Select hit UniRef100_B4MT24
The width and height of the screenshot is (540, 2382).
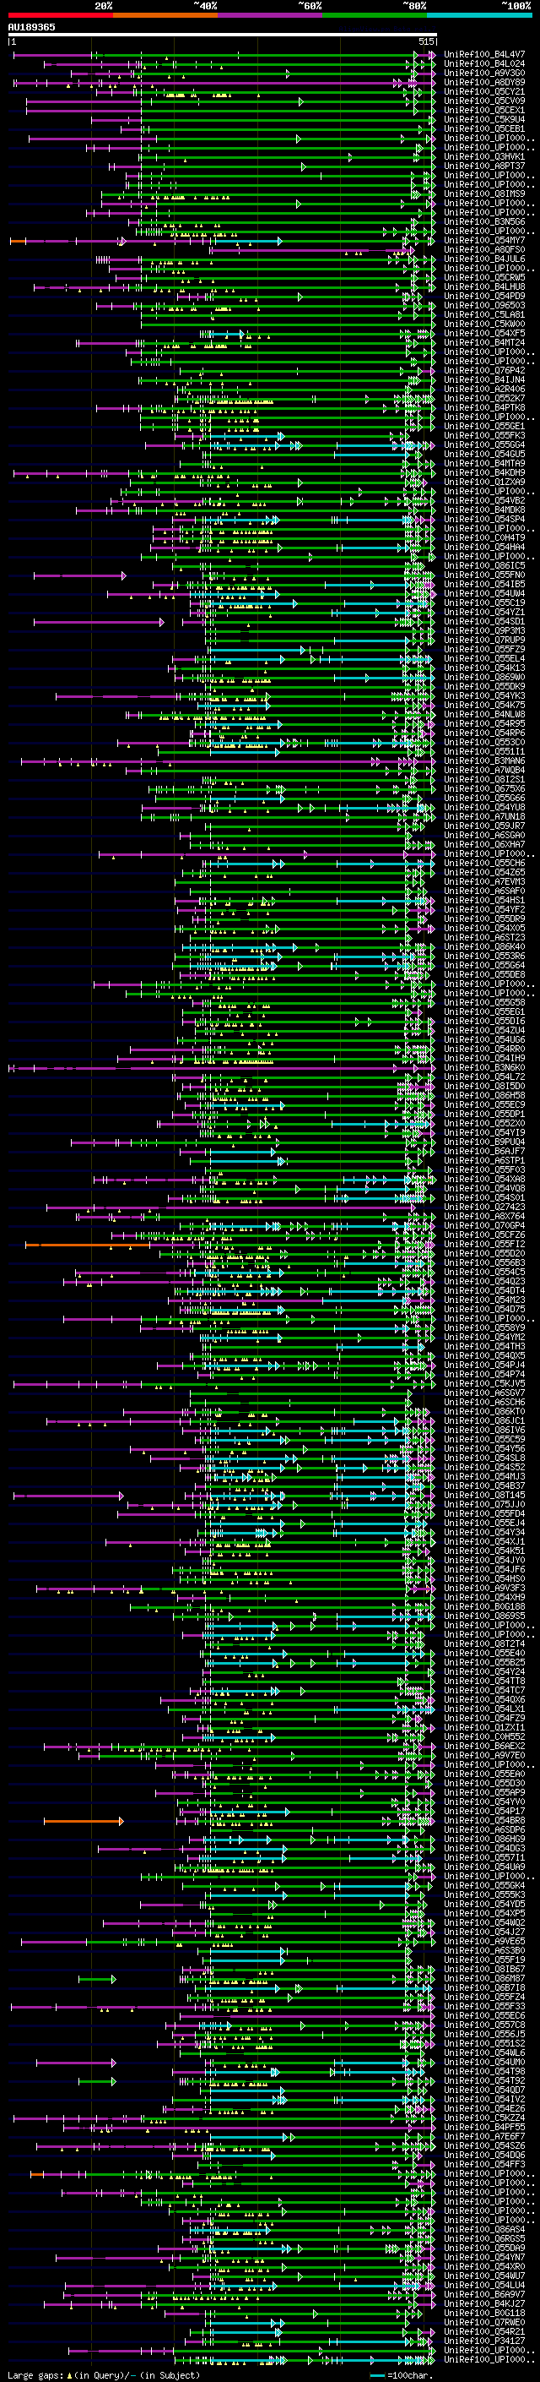484,342
